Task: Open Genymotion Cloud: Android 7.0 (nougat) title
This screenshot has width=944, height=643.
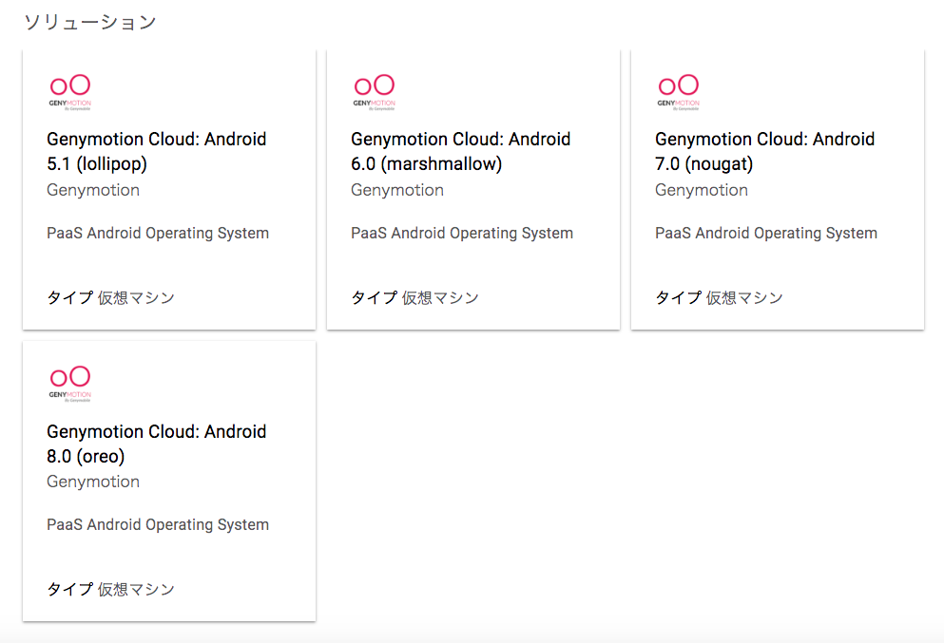Action: 764,151
